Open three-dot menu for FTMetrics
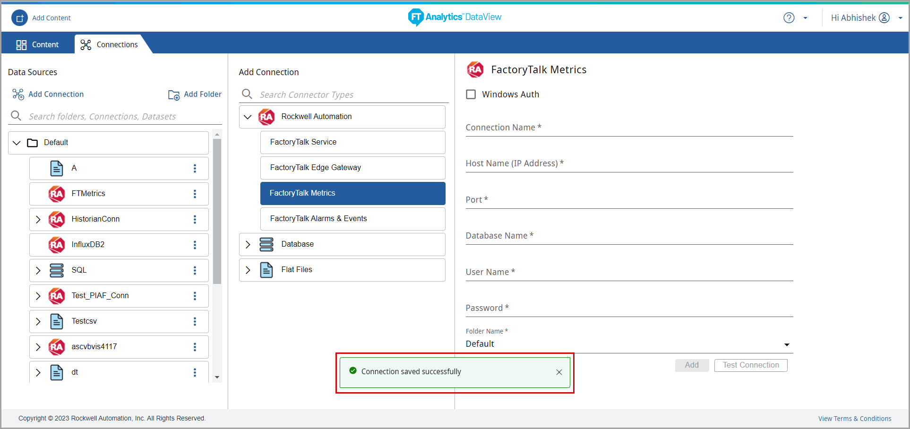Screen dimensions: 910x429 [x=195, y=194]
